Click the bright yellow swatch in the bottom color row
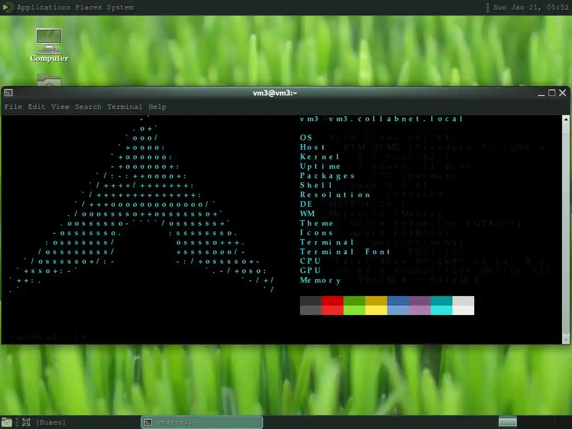The width and height of the screenshot is (572, 429). [x=376, y=311]
